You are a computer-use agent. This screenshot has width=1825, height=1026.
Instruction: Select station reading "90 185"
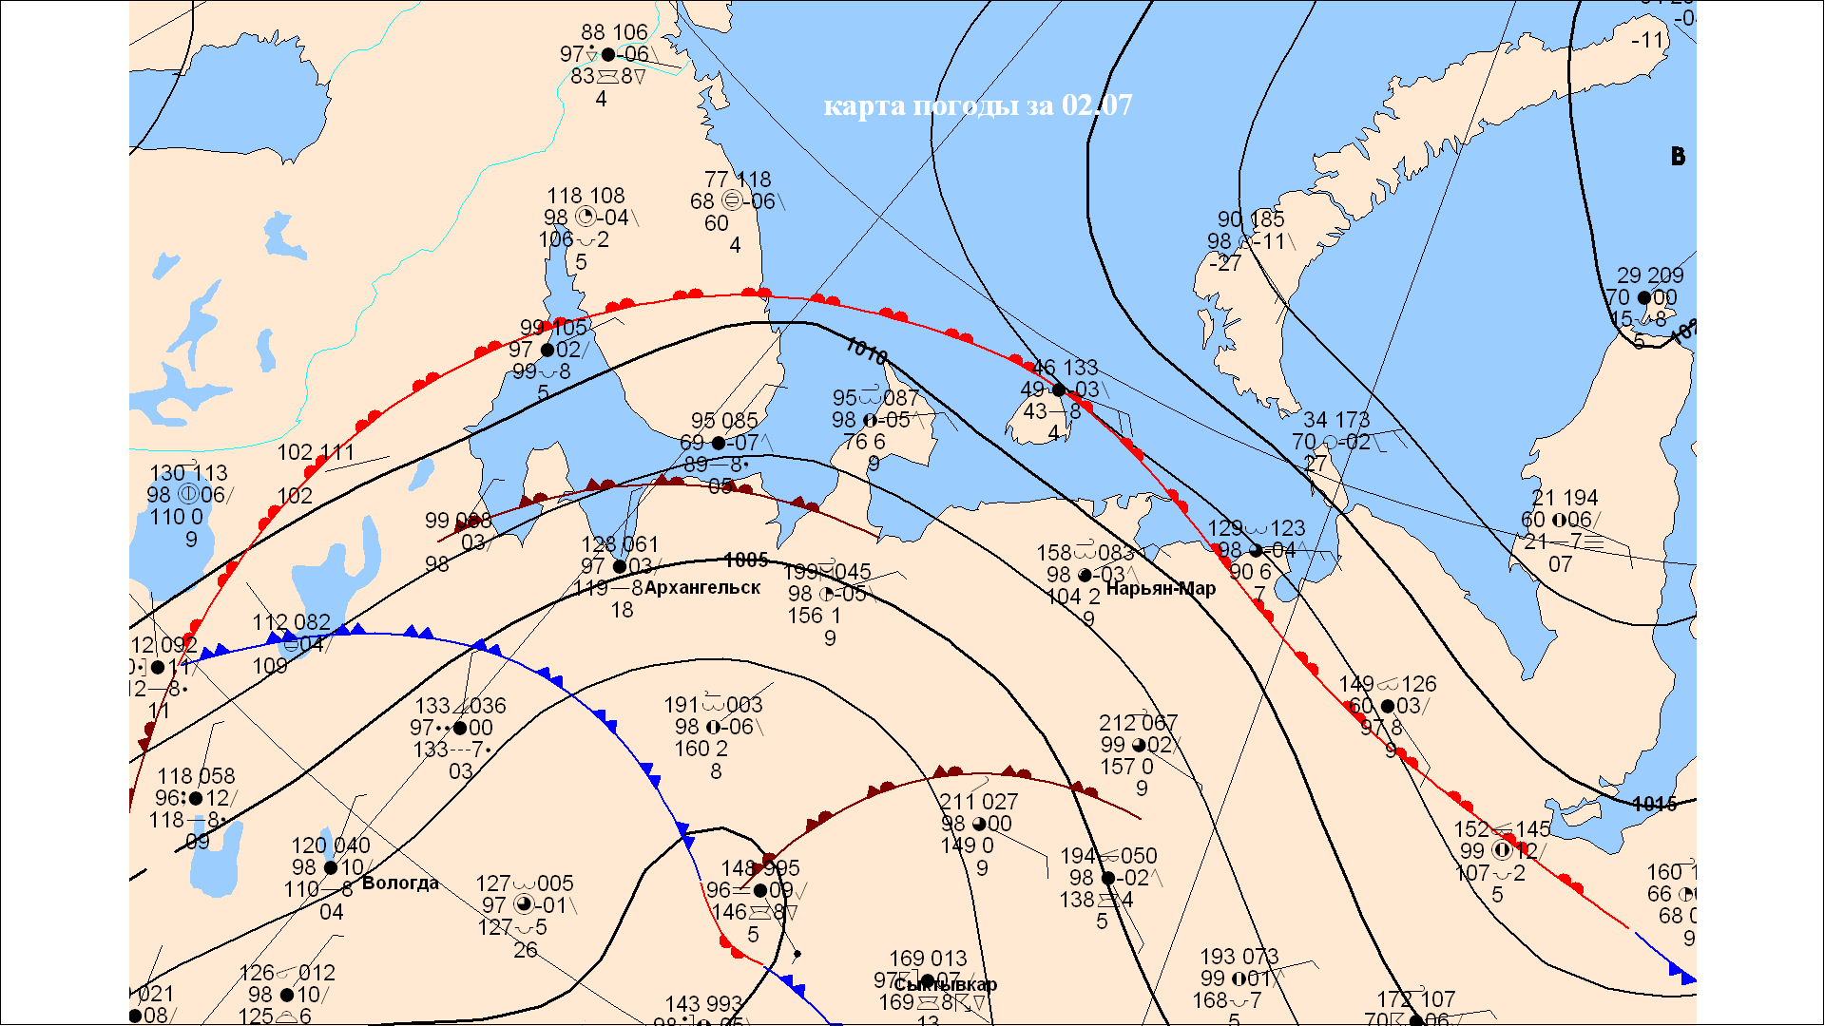point(1251,219)
